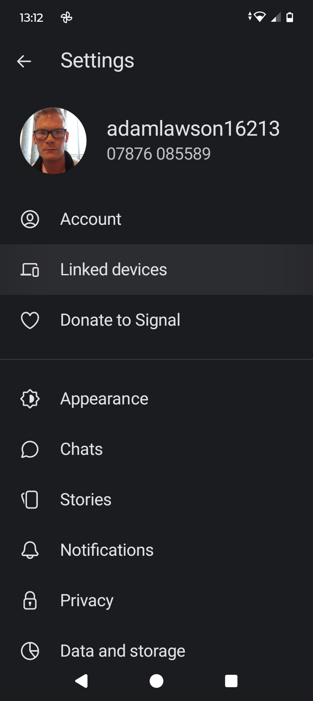Open the Account settings

click(91, 219)
